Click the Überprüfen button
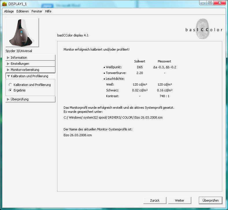Image resolution: width=228 pixels, height=210 pixels. pos(210,200)
